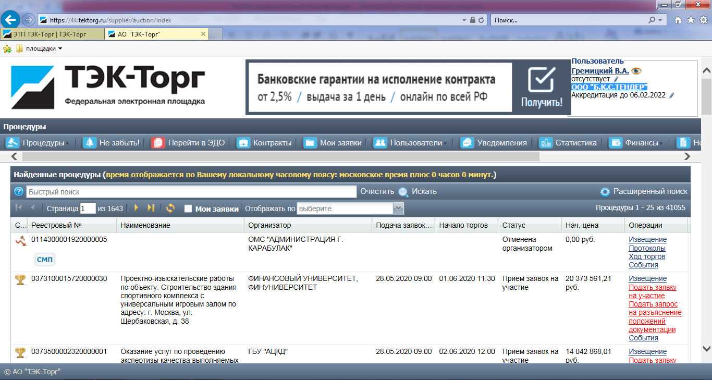
Task: Open browser Favorites star icon
Action: pos(691,20)
